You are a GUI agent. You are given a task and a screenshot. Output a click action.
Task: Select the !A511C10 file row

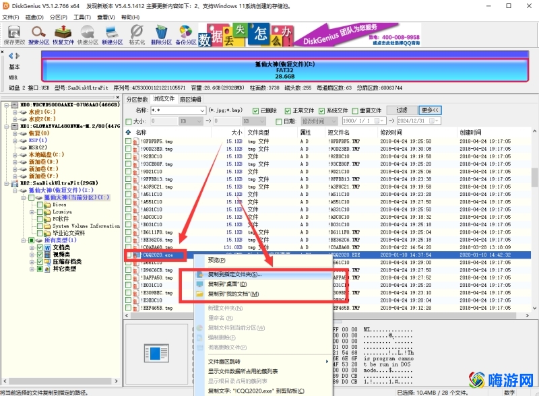coord(327,194)
